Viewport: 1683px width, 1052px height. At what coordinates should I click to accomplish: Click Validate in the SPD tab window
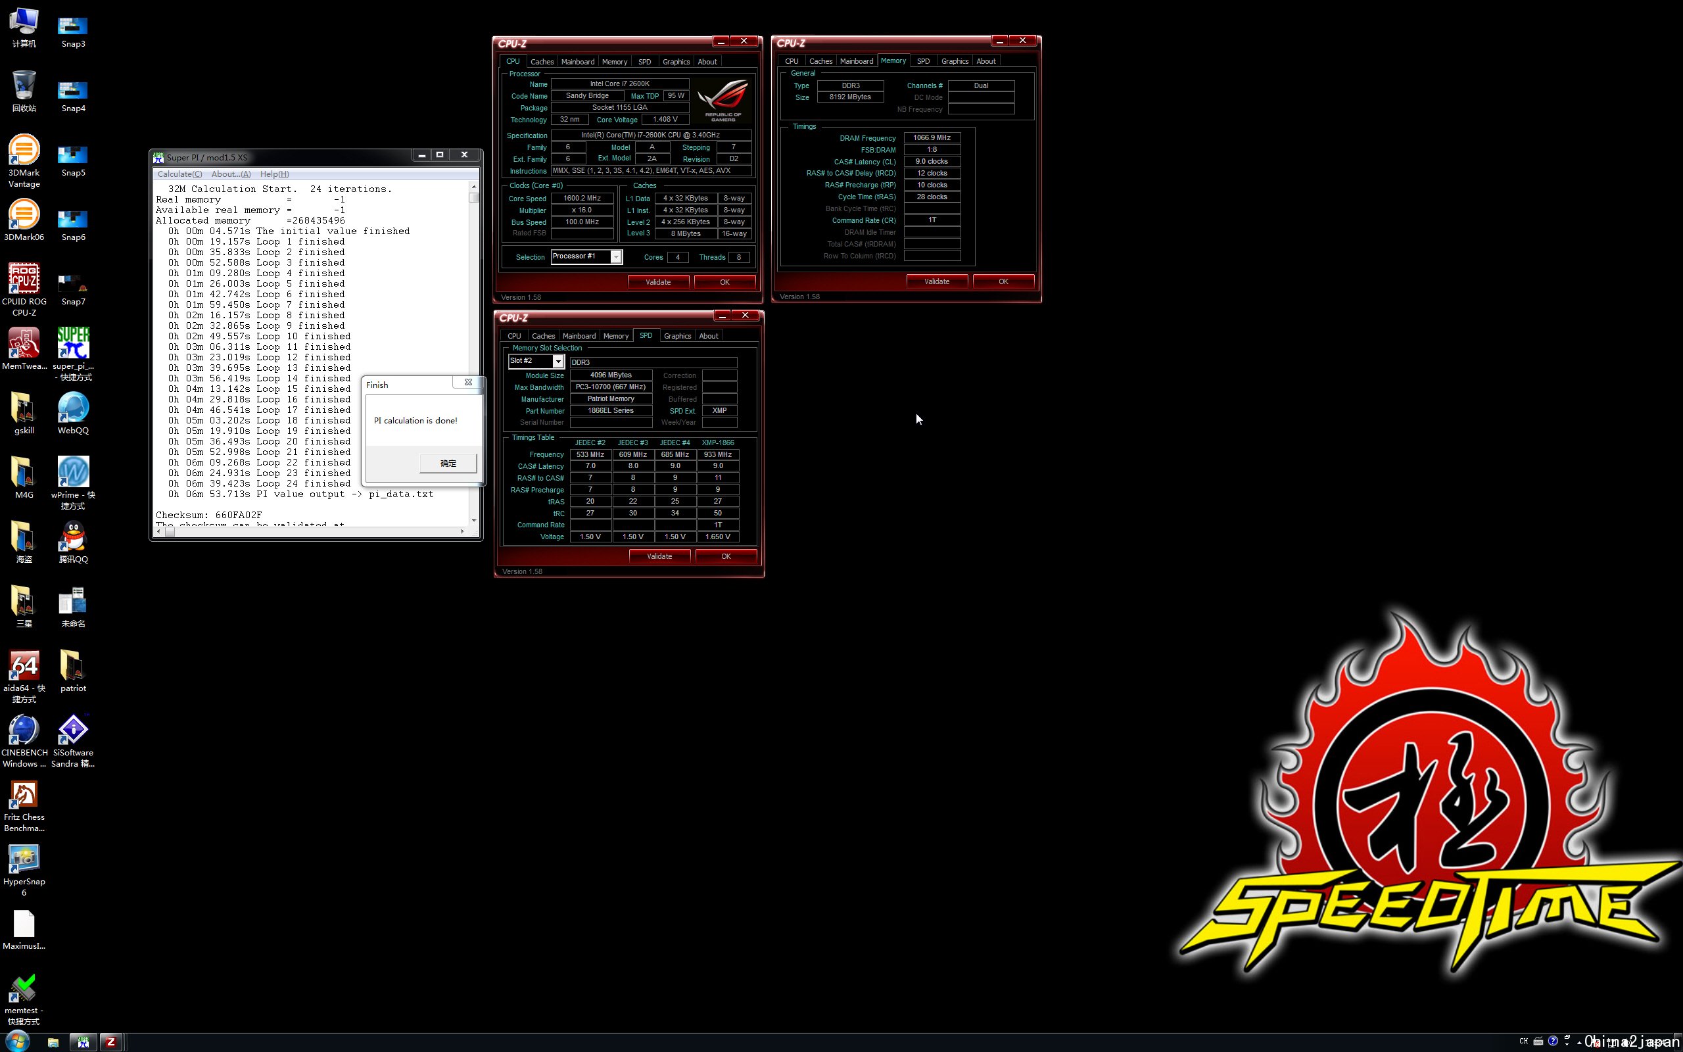click(x=659, y=556)
